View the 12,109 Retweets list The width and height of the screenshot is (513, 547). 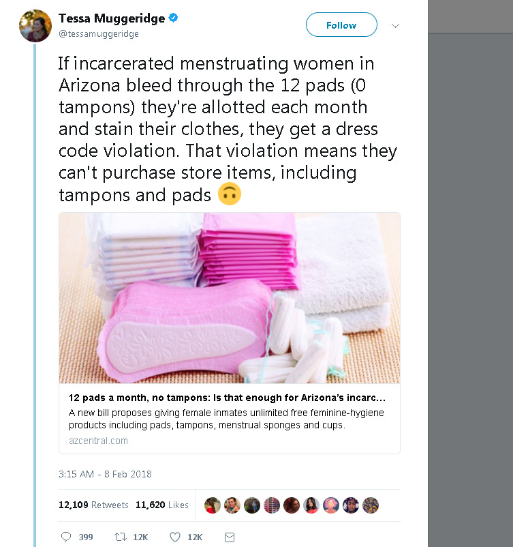(93, 505)
